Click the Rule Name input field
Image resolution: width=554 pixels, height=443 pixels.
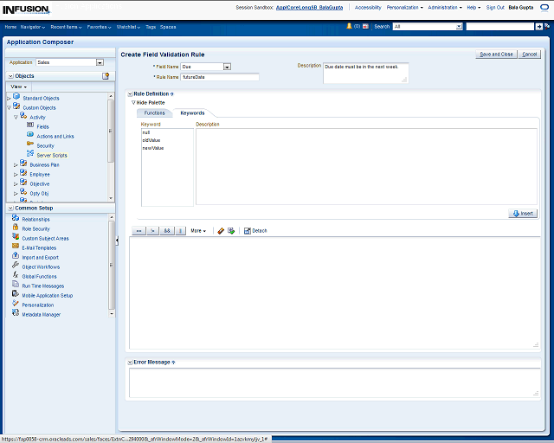219,77
